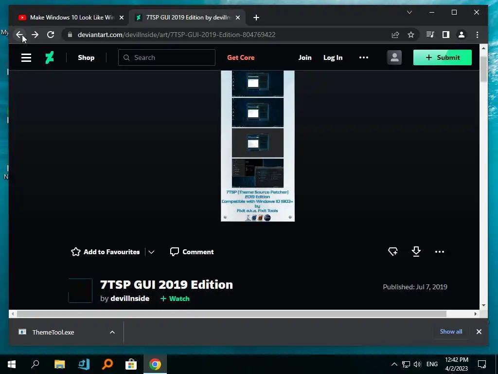Go to DeviantArt home via logo
498x374 pixels.
pyautogui.click(x=50, y=57)
